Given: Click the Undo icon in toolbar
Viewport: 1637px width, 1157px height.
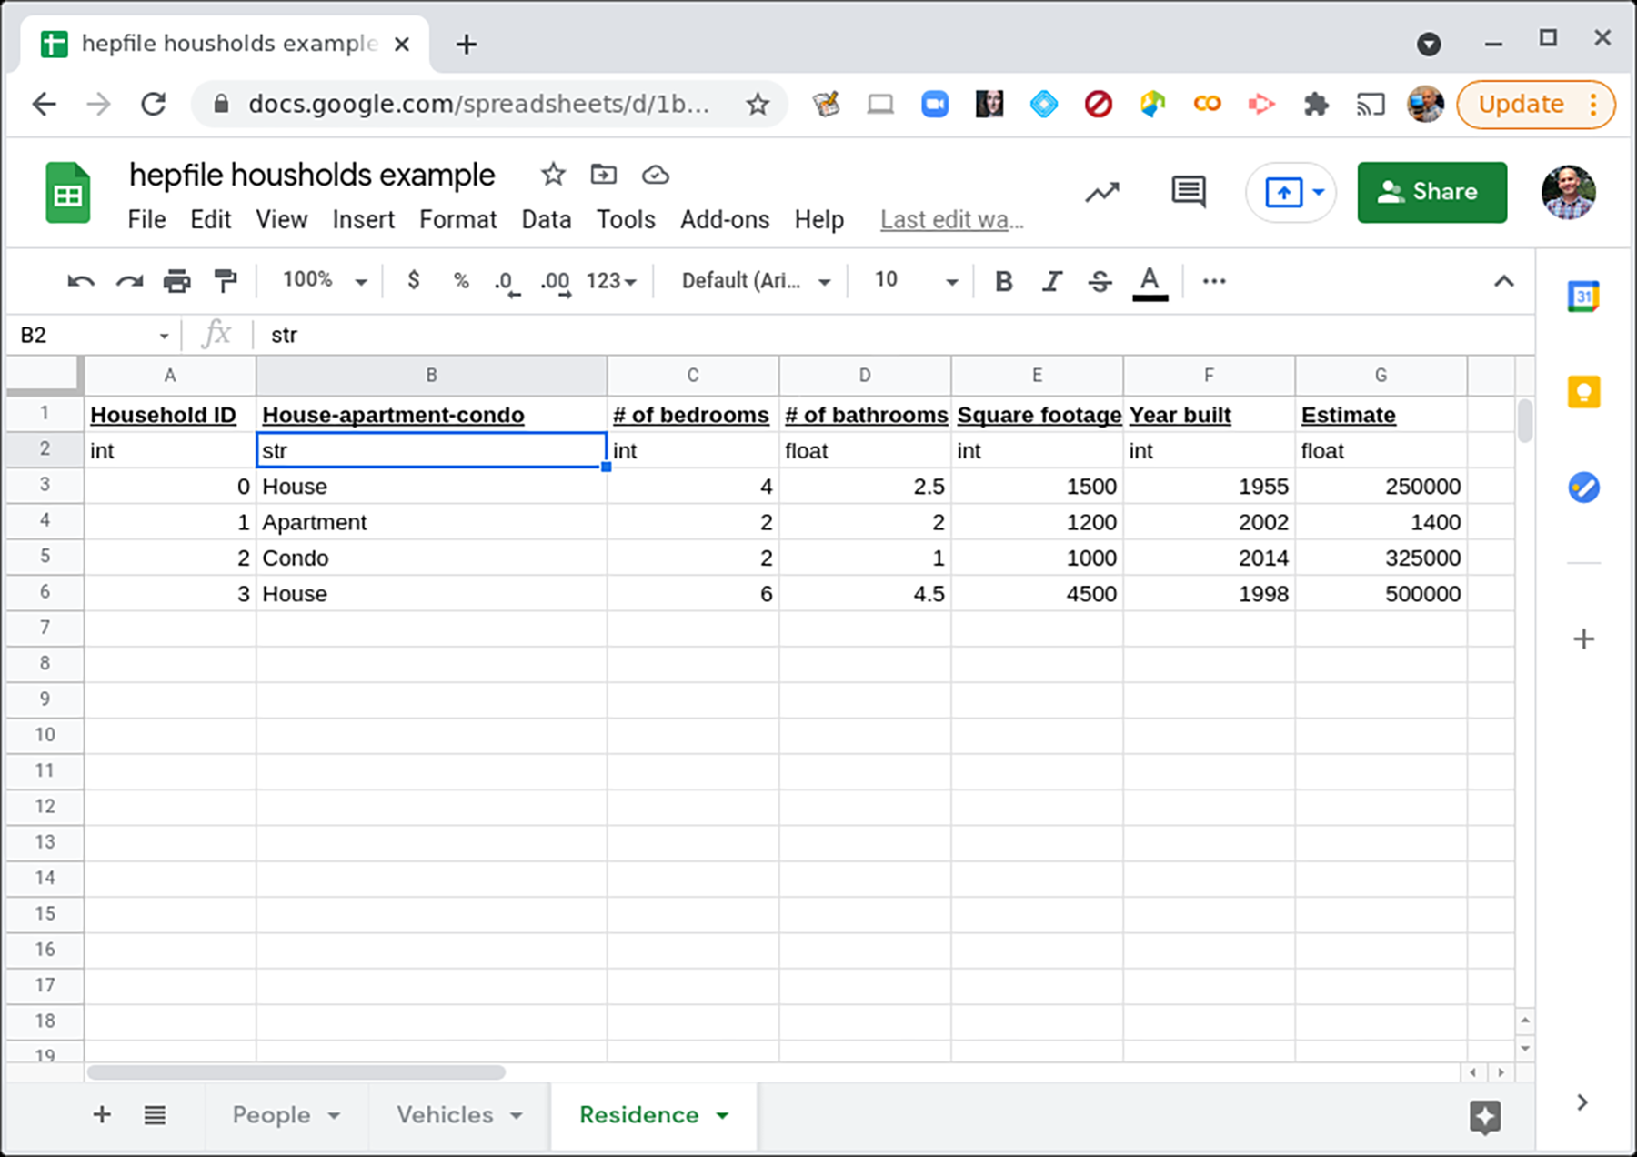Looking at the screenshot, I should (81, 281).
